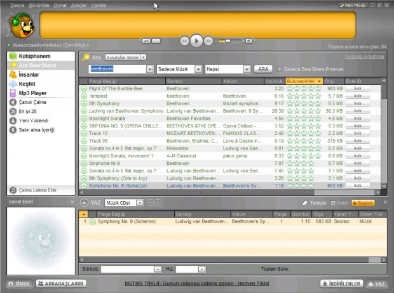394x293 pixels.
Task: Click preview icon for tempest track
Action: (x=84, y=96)
